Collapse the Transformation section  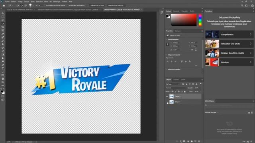[167, 39]
